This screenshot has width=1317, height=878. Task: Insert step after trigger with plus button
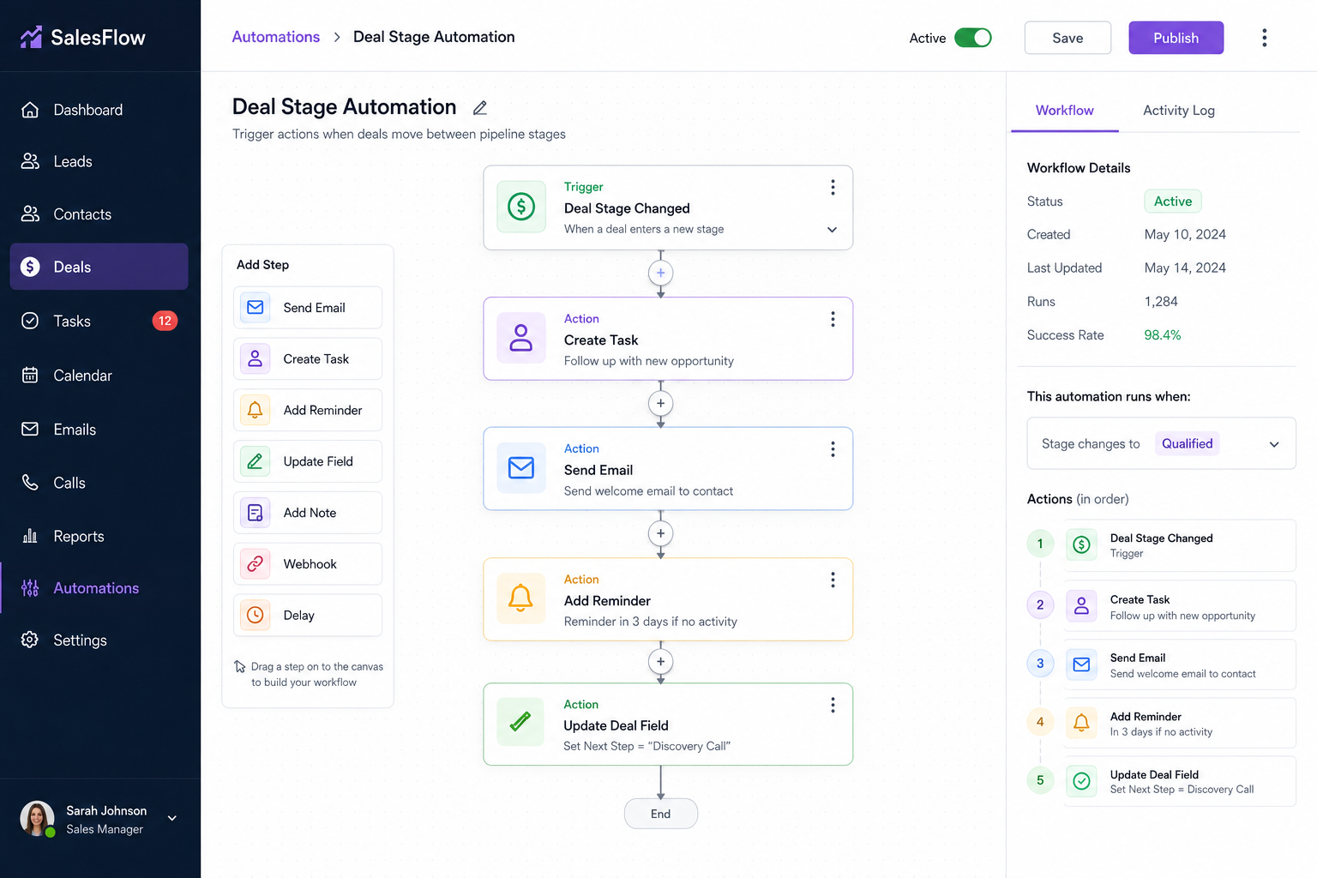660,274
